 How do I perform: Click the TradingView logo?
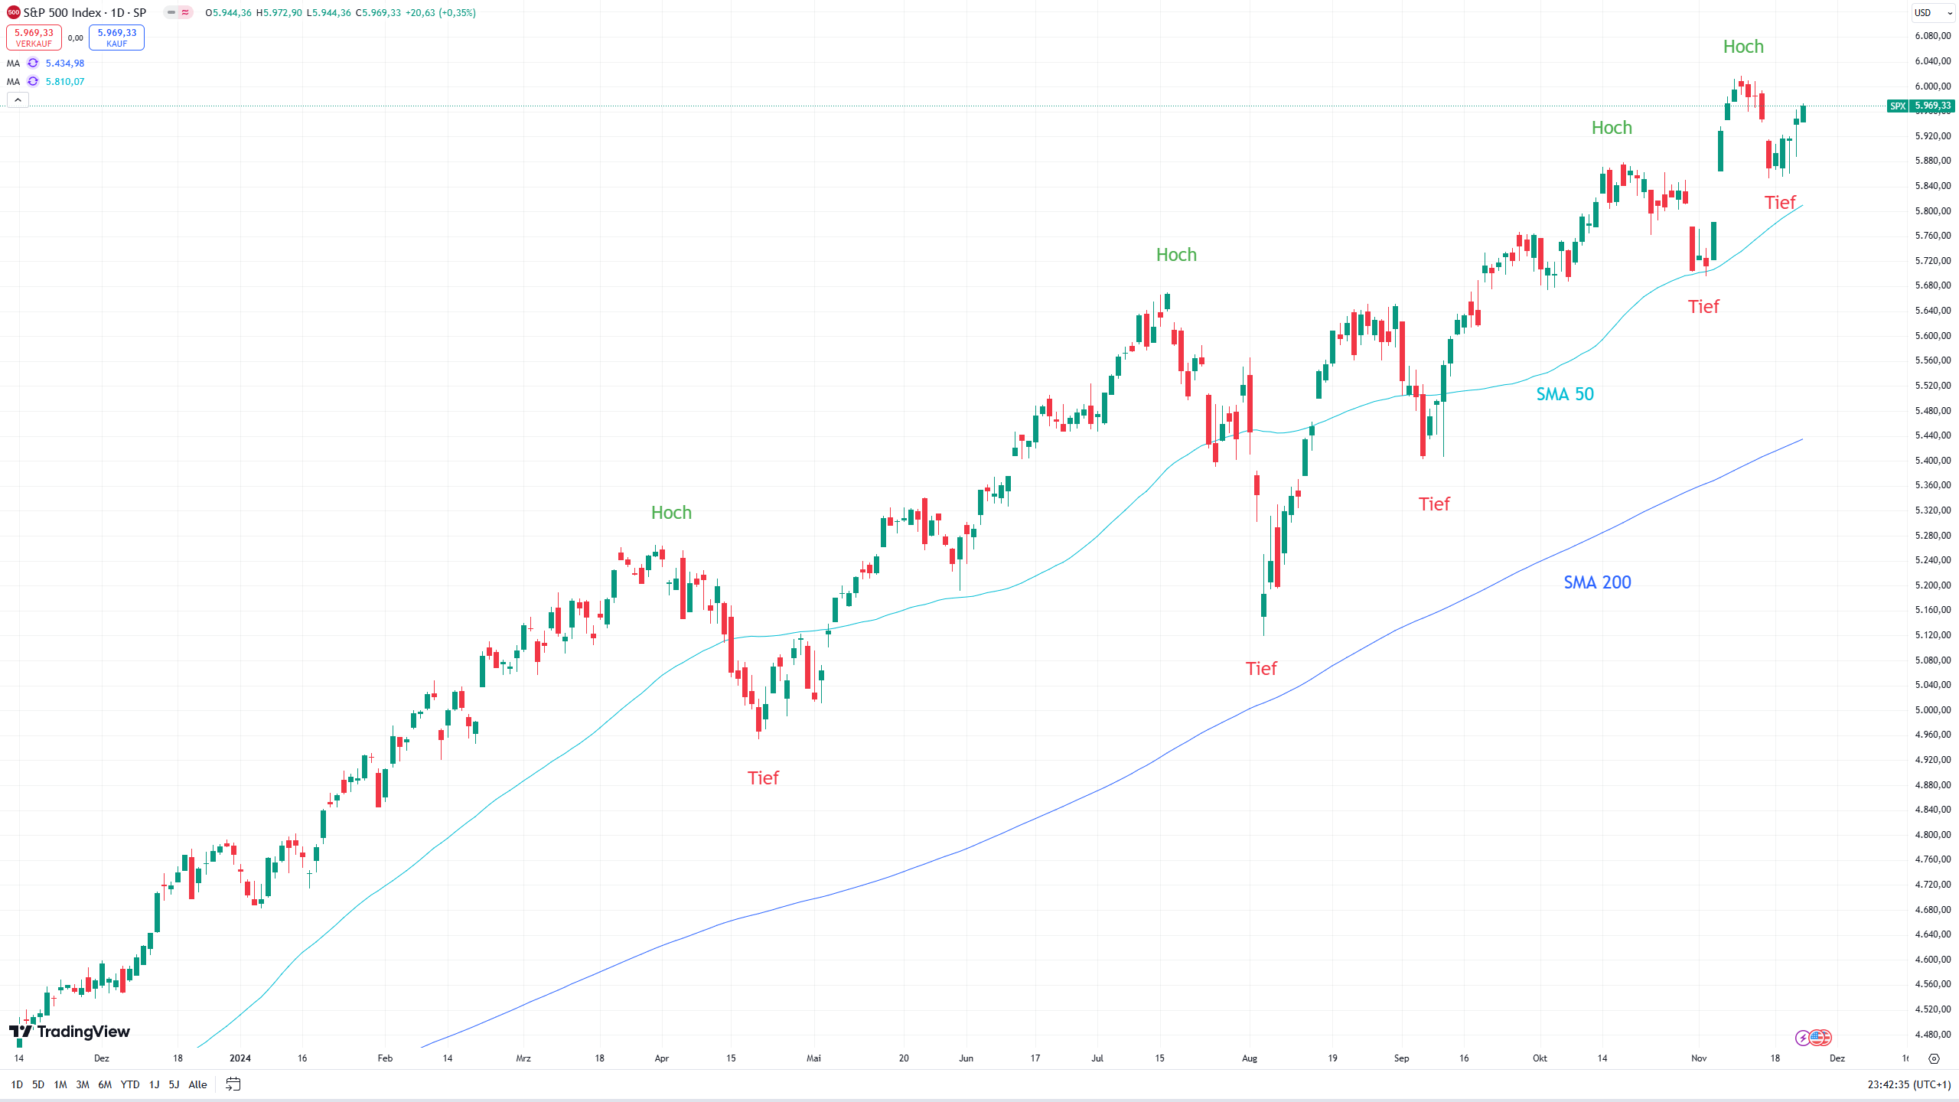click(x=70, y=1032)
